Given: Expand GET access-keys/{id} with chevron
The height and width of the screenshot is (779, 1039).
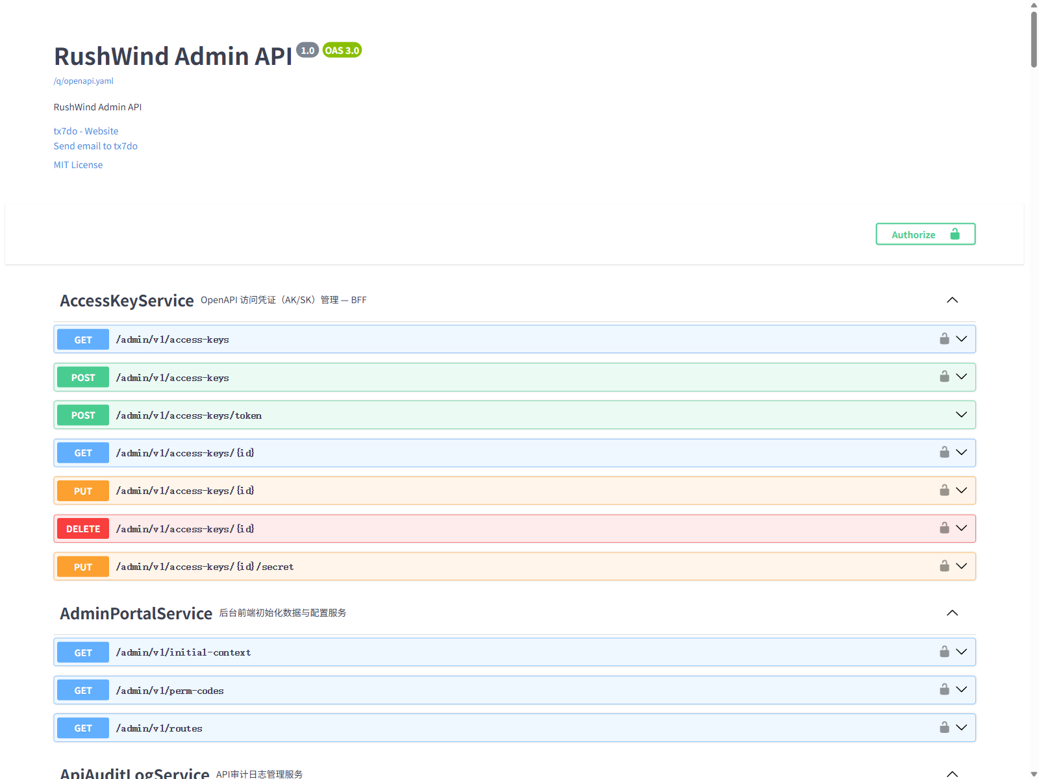Looking at the screenshot, I should click(x=962, y=452).
